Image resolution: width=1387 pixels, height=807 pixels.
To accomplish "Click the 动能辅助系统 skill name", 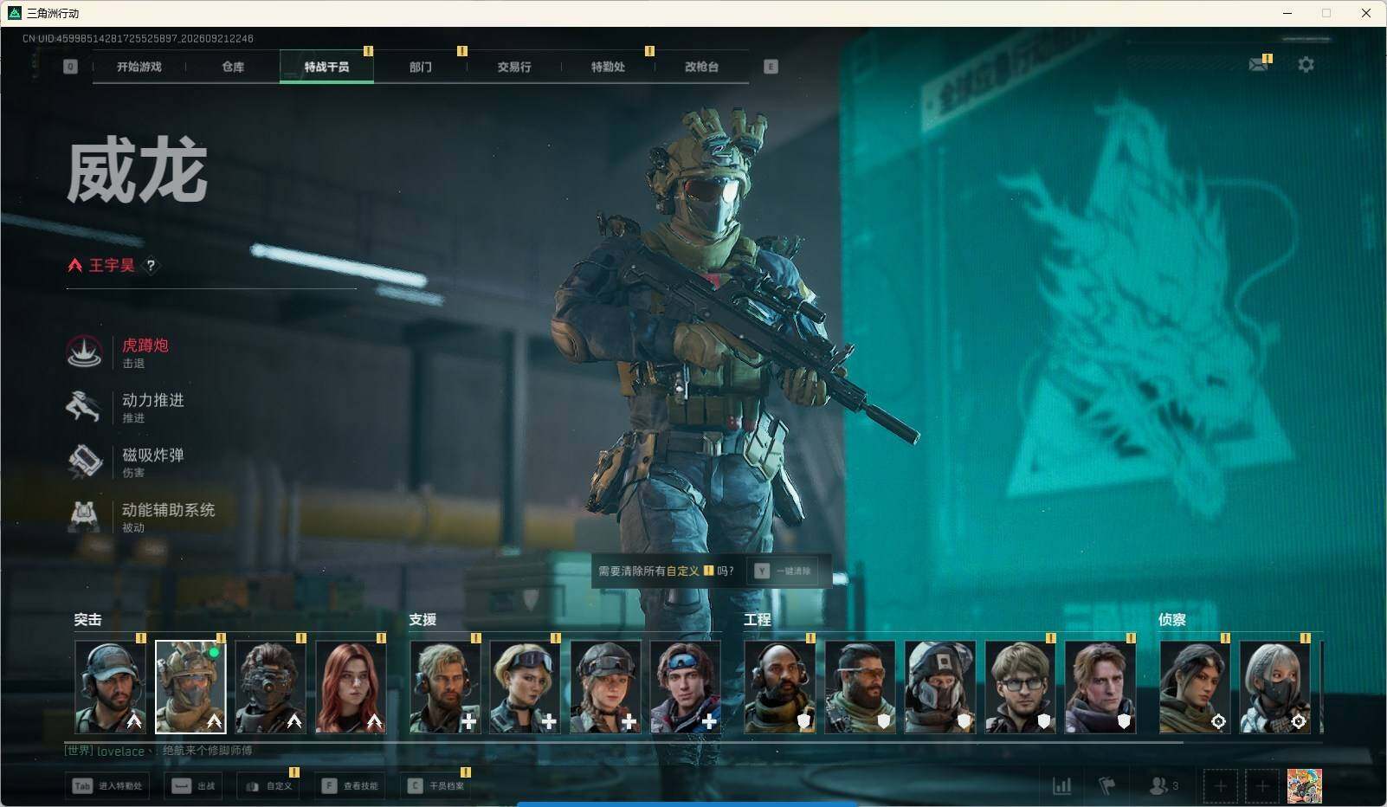I will 169,510.
